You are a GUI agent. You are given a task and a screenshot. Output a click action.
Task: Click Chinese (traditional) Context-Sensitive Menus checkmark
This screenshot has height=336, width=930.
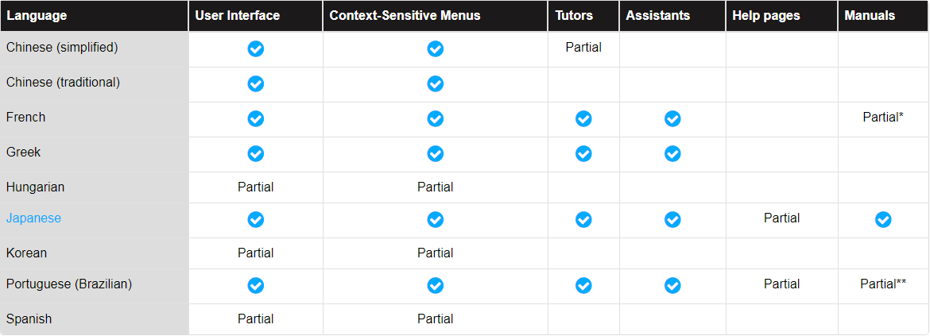tap(436, 83)
